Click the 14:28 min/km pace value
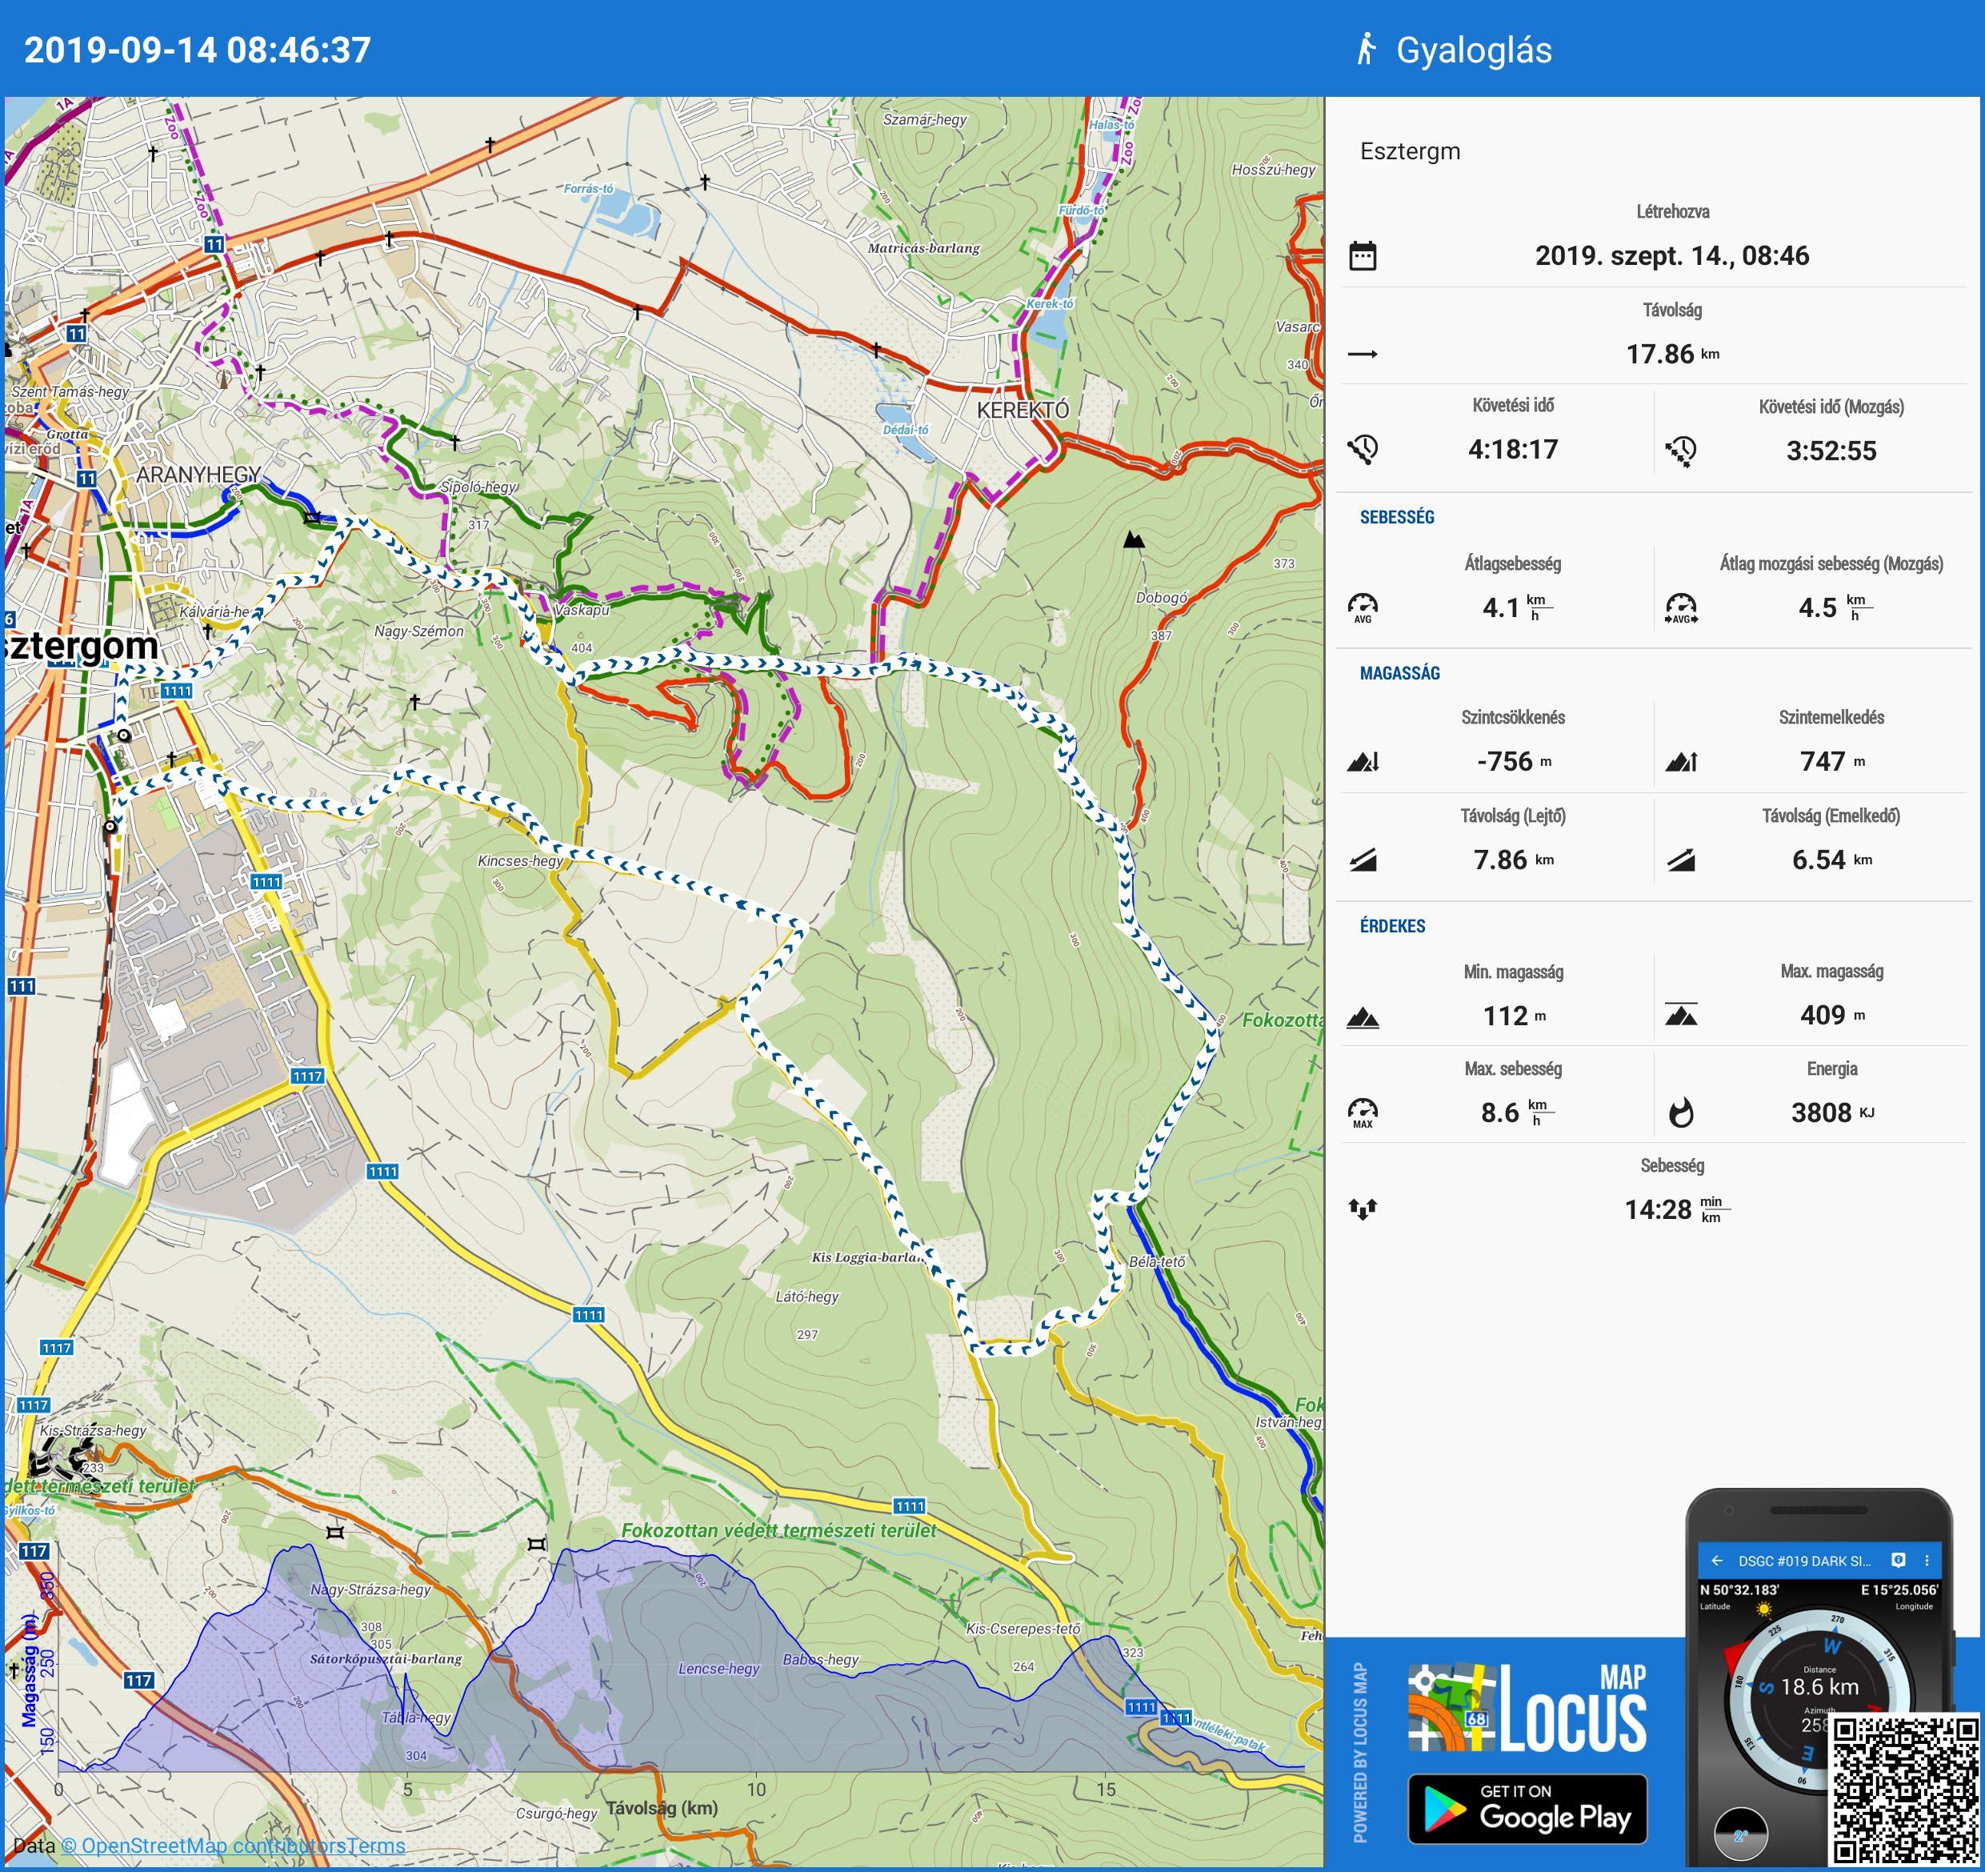The width and height of the screenshot is (1985, 1872). click(x=1678, y=1209)
